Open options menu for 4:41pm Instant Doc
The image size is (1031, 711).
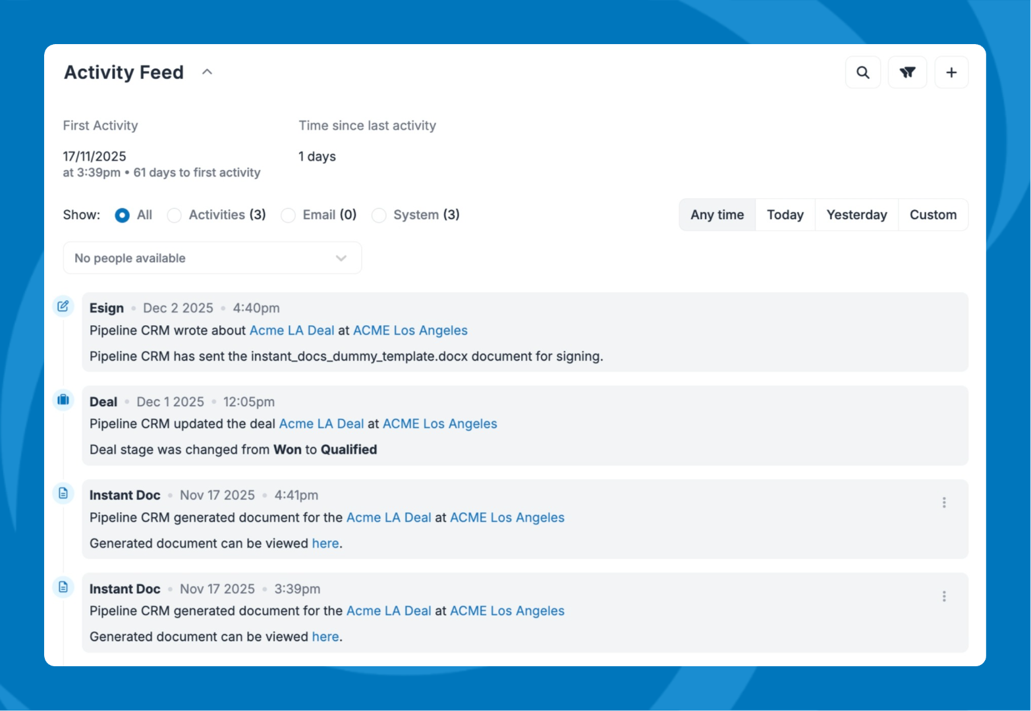point(943,503)
